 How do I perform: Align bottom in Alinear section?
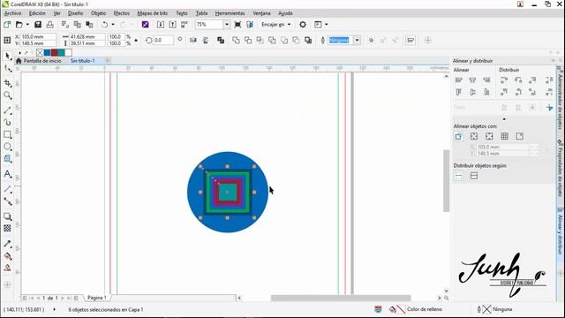tap(486, 92)
